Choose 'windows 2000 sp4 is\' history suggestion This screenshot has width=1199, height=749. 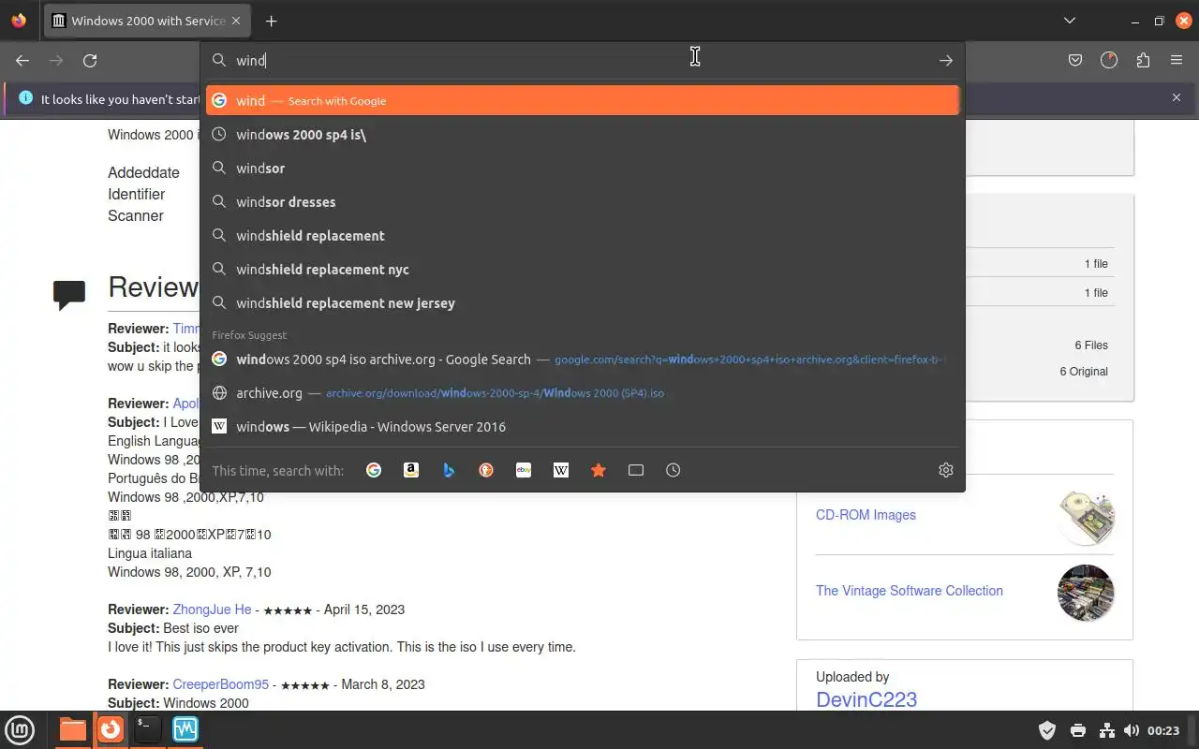pyautogui.click(x=583, y=134)
